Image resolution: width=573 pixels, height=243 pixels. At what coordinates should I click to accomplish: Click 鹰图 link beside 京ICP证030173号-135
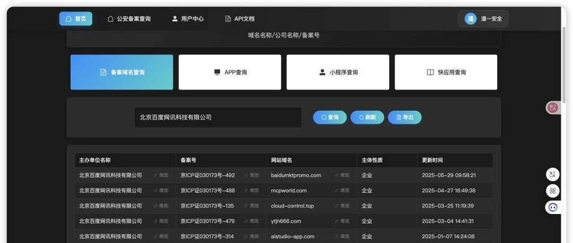[x=252, y=206]
